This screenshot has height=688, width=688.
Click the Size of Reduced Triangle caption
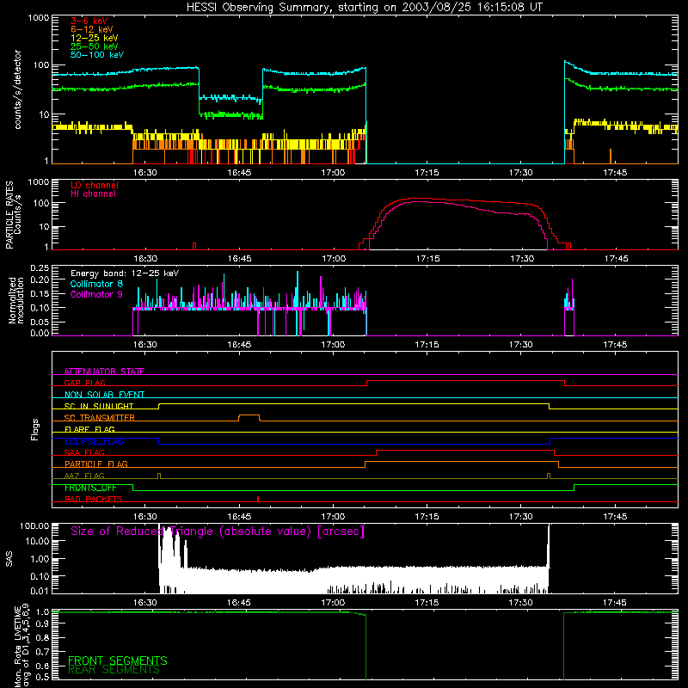tap(218, 531)
